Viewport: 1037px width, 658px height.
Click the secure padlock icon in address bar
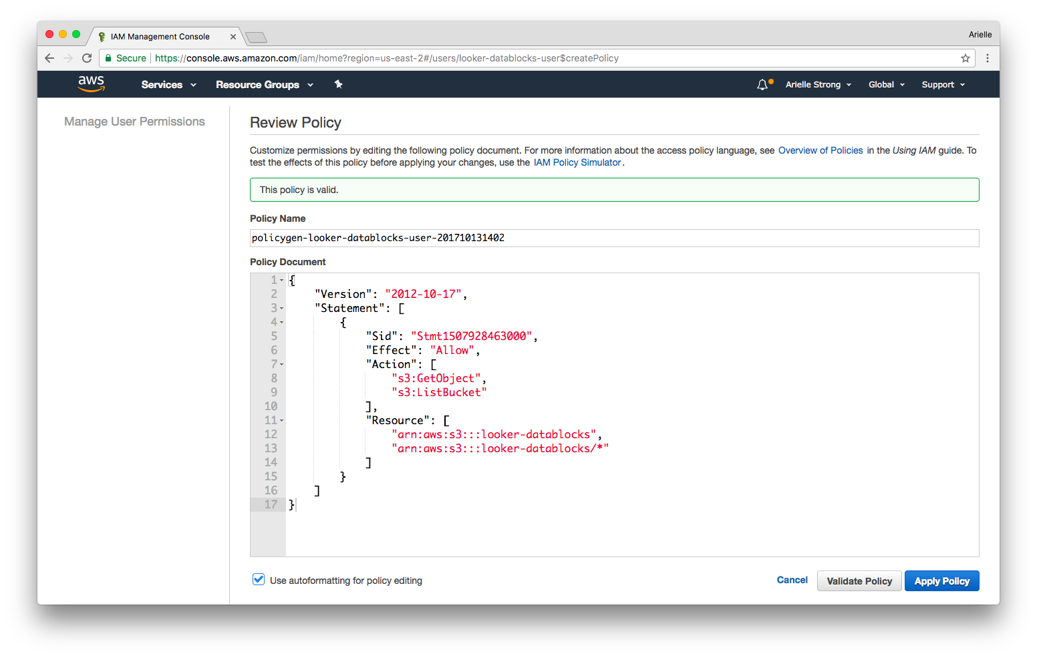pos(108,58)
